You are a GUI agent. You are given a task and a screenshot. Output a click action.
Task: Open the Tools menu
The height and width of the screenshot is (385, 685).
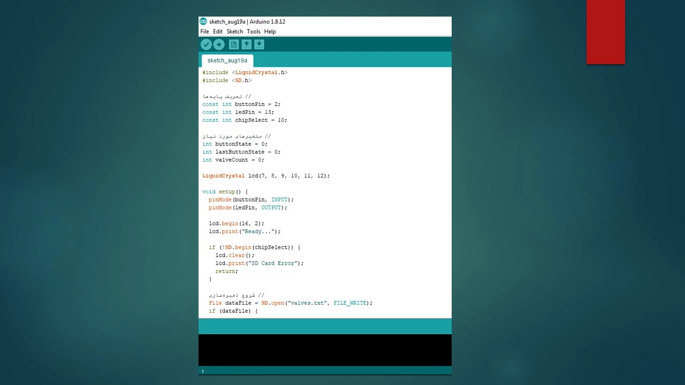tap(253, 32)
